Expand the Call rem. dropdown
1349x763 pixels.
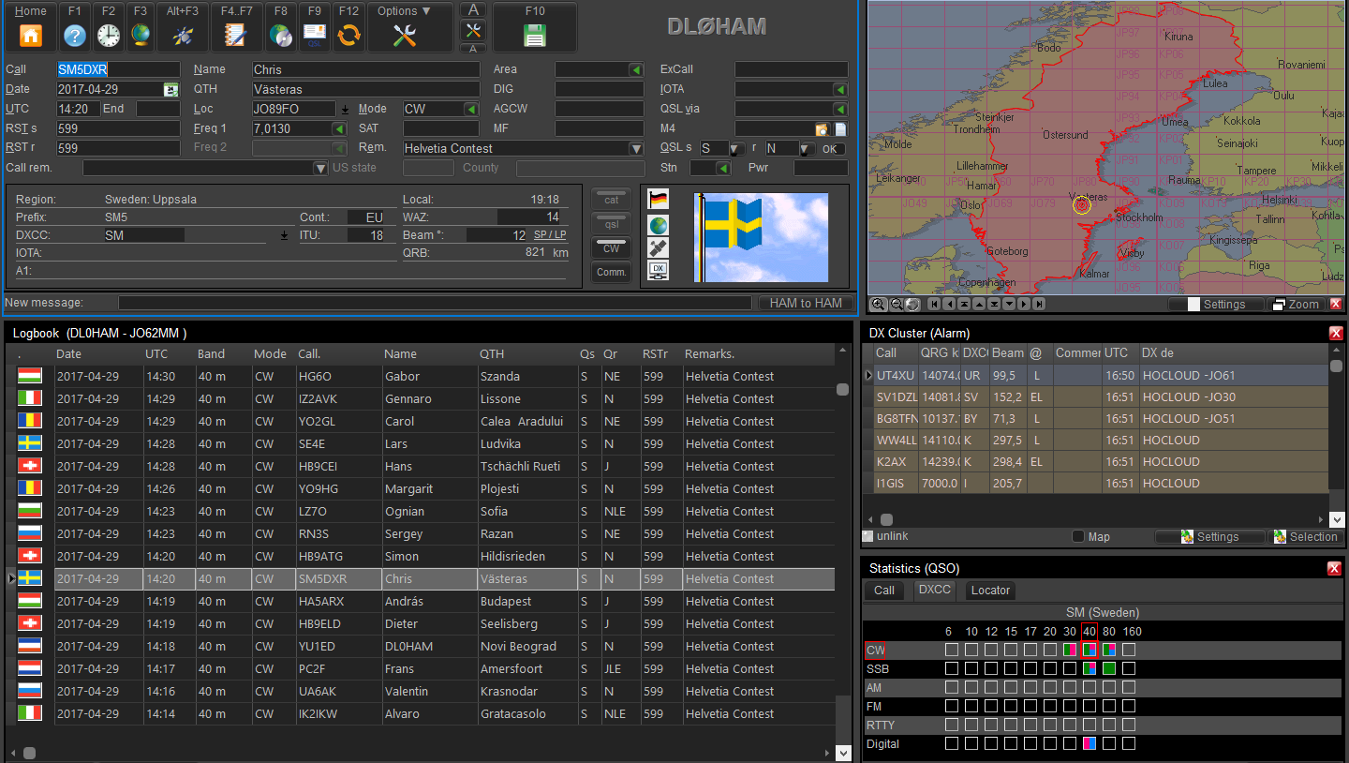coord(320,168)
